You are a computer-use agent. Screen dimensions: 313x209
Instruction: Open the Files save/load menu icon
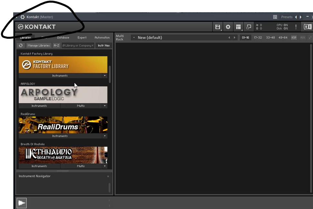coord(218,27)
